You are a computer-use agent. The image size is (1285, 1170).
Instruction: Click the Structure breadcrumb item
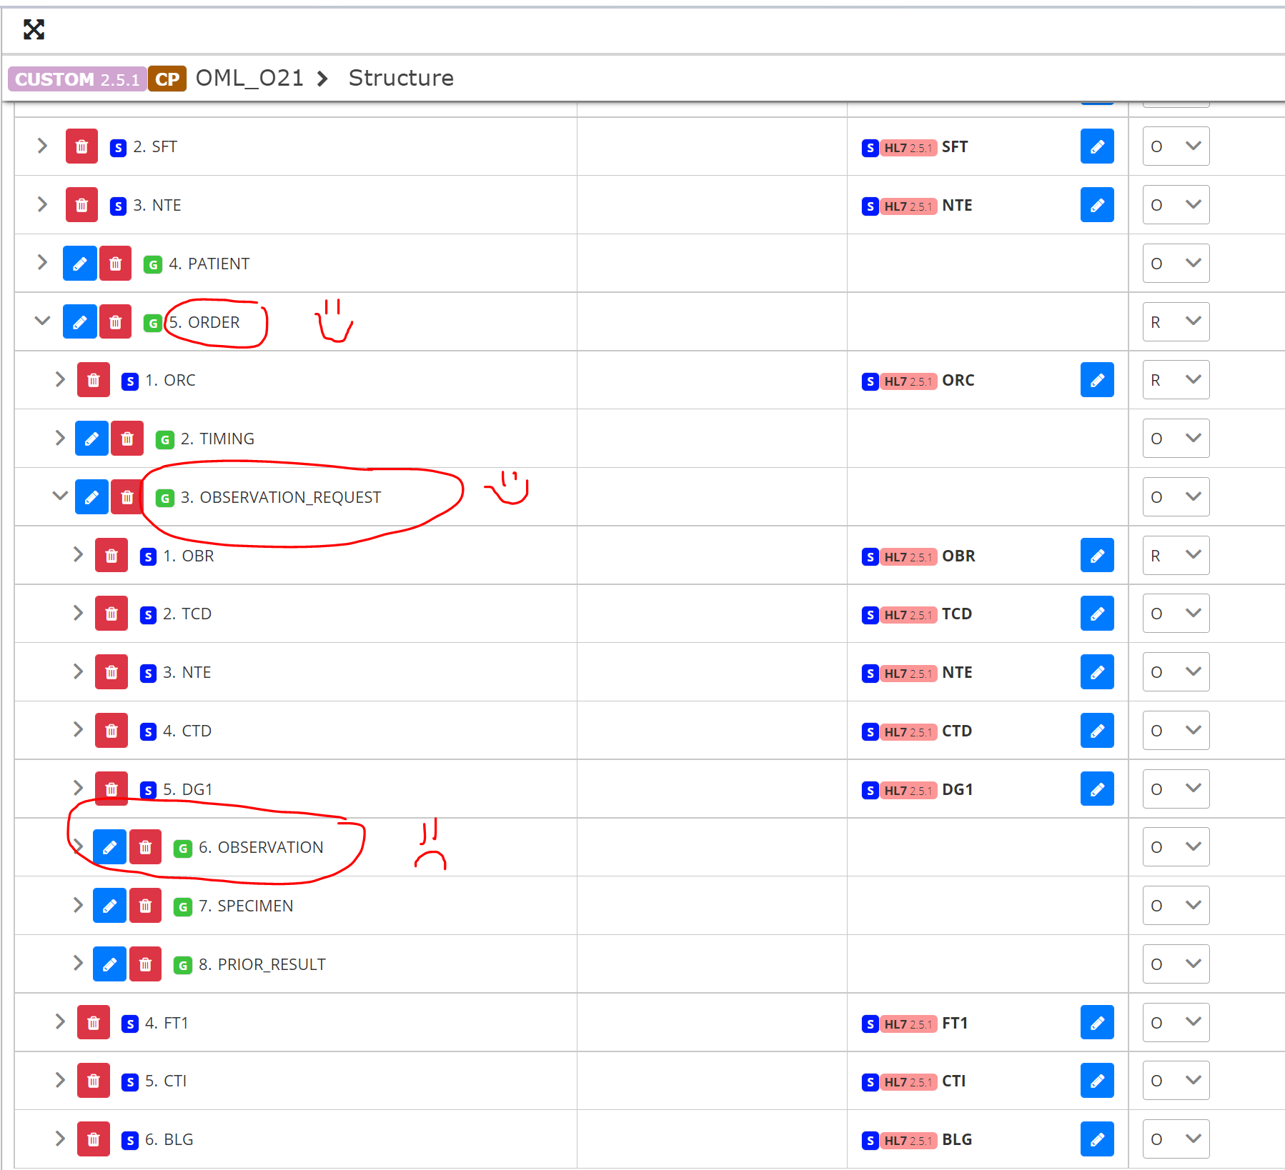tap(401, 78)
